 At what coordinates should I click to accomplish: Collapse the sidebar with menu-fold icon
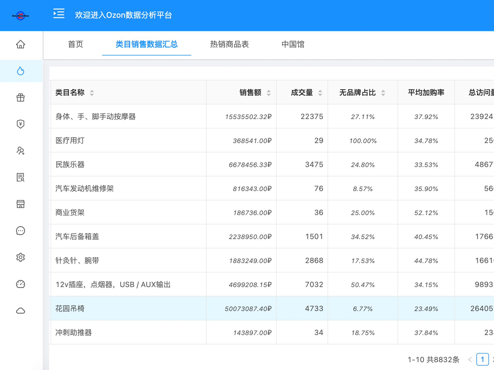tap(59, 14)
